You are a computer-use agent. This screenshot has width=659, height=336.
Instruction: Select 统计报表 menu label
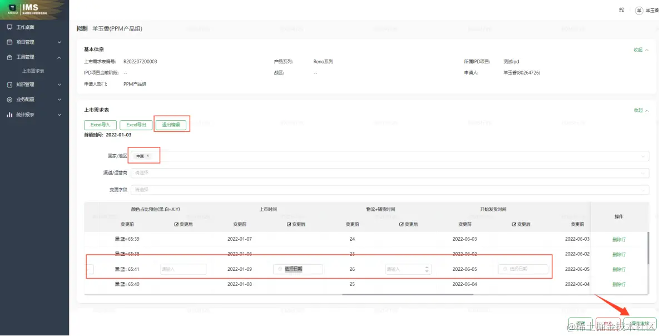click(25, 115)
